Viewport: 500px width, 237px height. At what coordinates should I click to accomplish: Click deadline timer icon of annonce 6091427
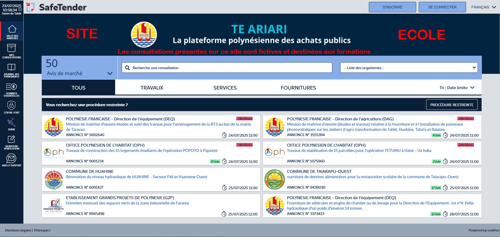coord(224,188)
